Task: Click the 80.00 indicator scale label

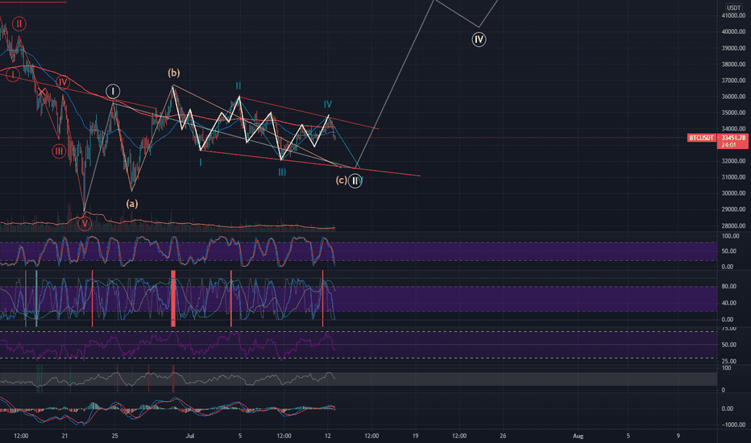Action: click(728, 287)
